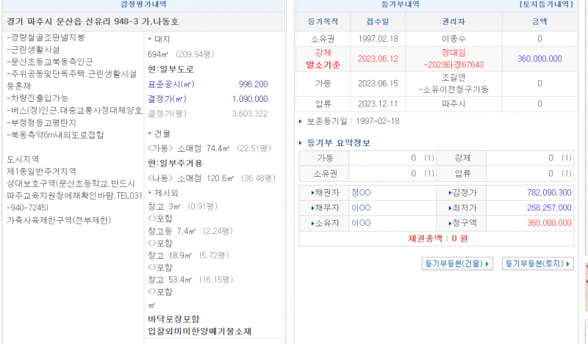This screenshot has width=588, height=344.
Task: Click the arrow icon next to 감정가
Action: click(451, 193)
